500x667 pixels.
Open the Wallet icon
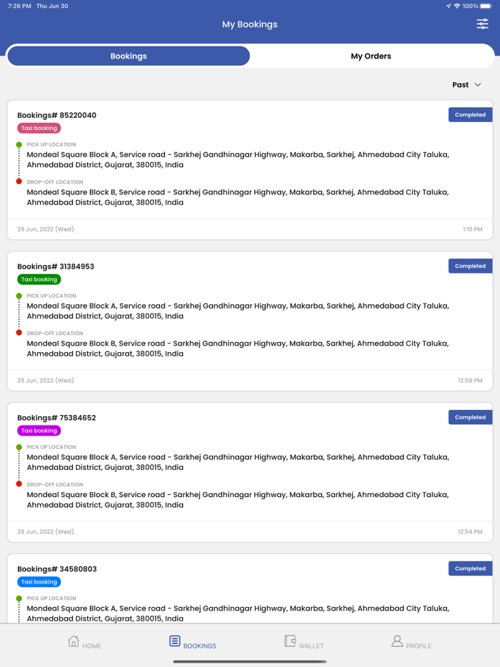290,641
